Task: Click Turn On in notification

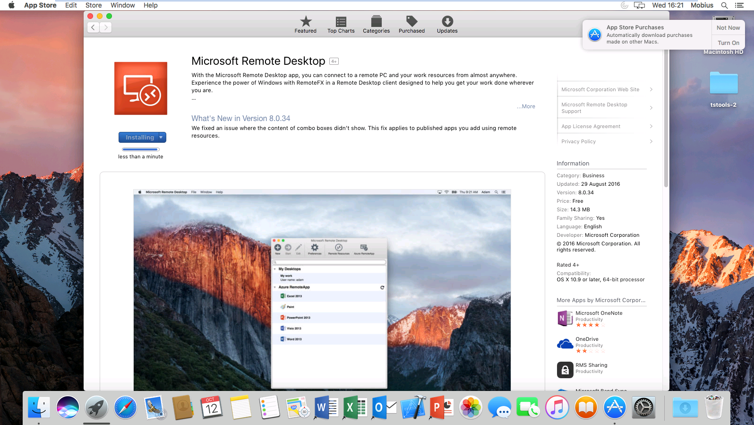Action: 728,43
